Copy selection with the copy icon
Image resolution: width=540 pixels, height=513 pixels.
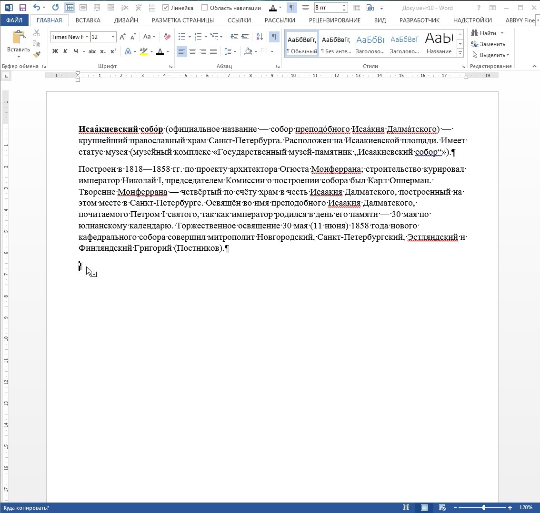tap(37, 44)
